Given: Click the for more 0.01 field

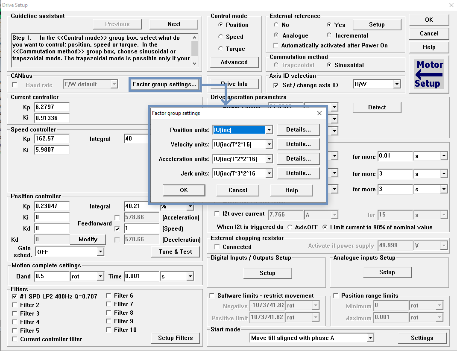Looking at the screenshot, I should [x=395, y=156].
